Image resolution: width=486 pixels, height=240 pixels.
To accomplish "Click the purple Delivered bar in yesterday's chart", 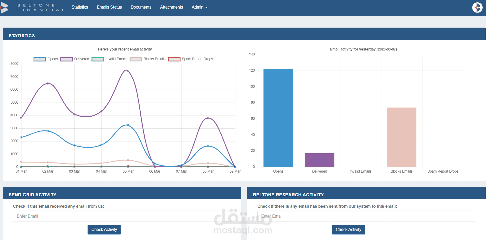I will [x=319, y=160].
